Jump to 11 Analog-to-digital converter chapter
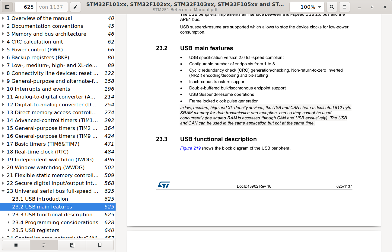The image size is (392, 252). tap(58, 97)
